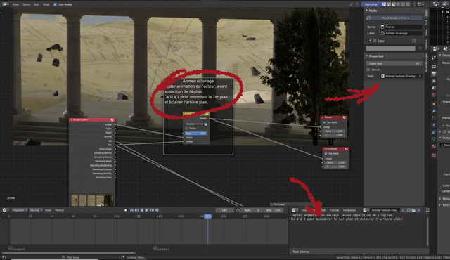Viewport: 450px width, 260px height.
Task: Toggle the Use Nodes checkbox
Action: (x=55, y=4)
